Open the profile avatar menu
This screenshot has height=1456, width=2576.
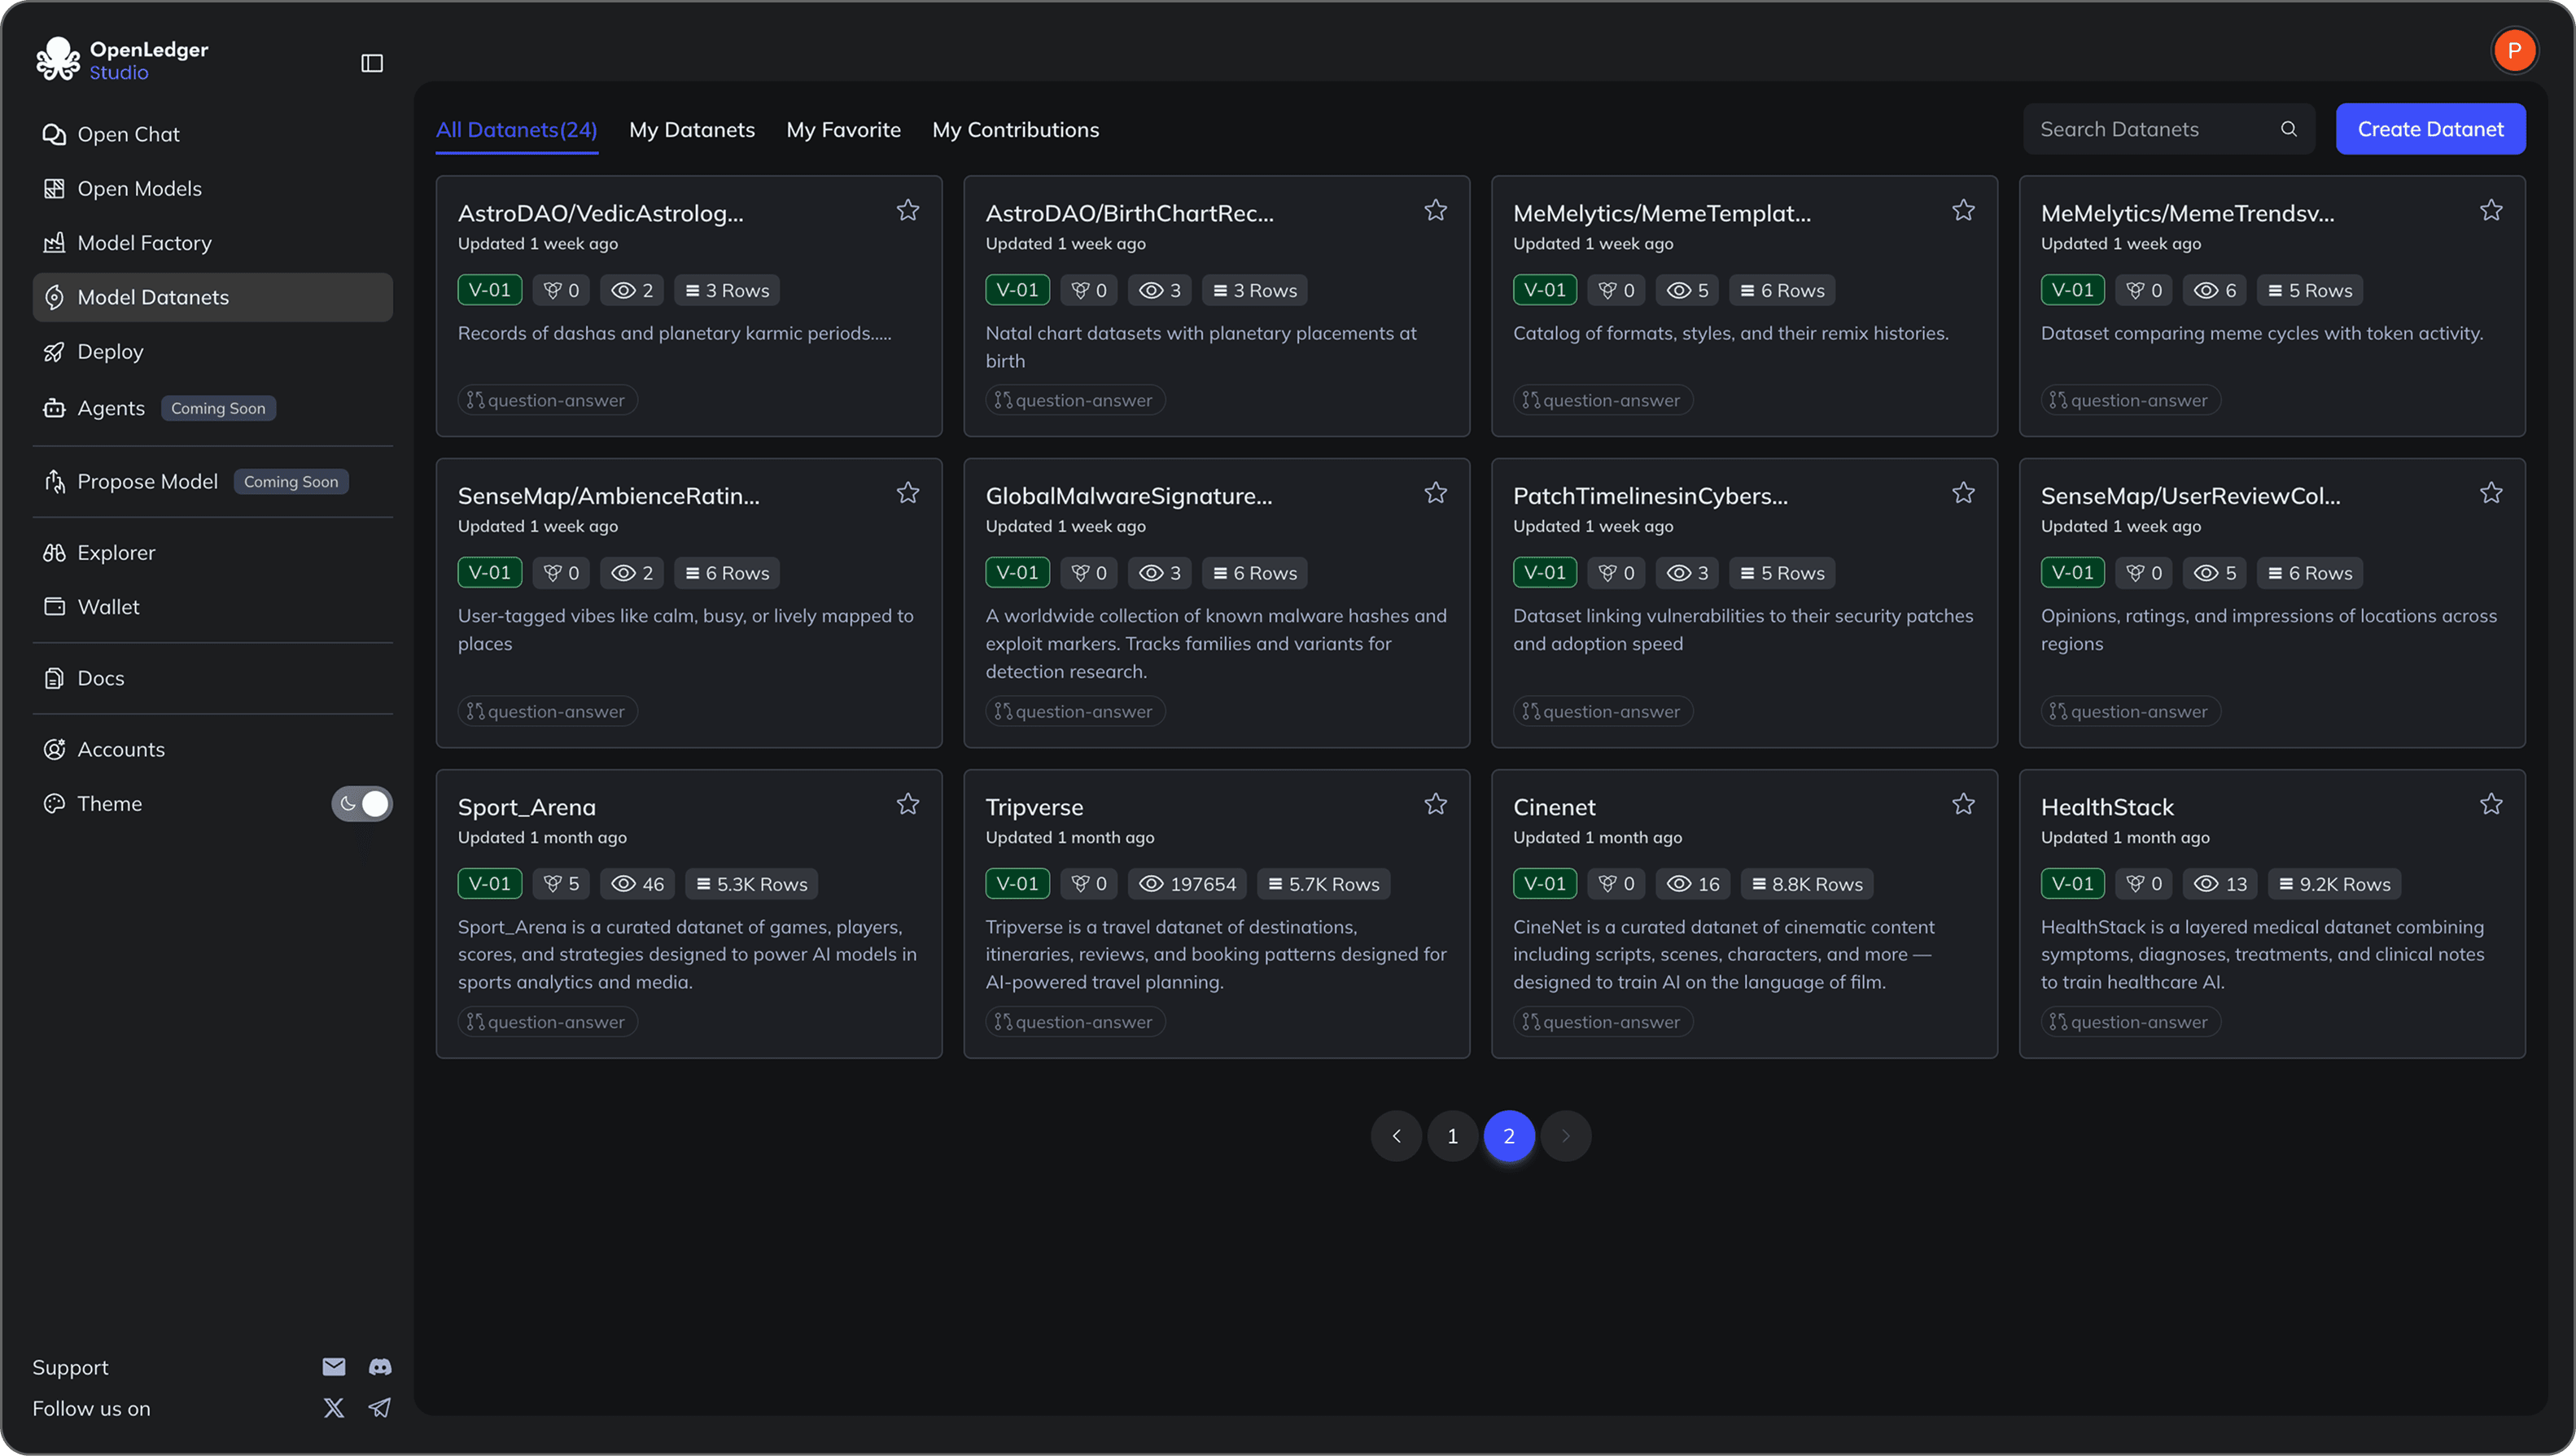2515,50
